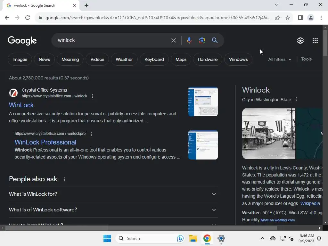Open More on weather.com link

[x=278, y=220]
